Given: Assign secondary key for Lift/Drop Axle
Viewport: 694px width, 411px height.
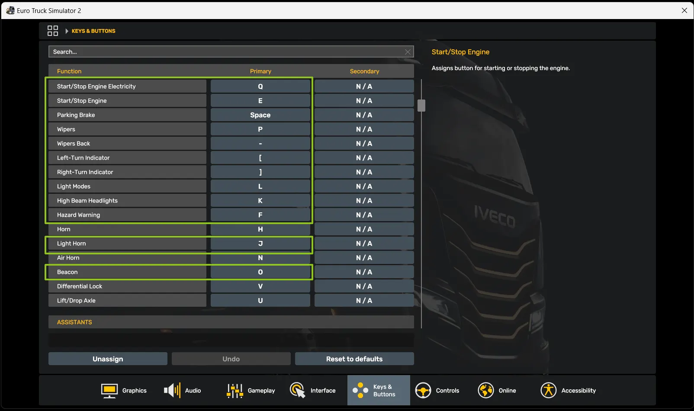Looking at the screenshot, I should coord(364,301).
